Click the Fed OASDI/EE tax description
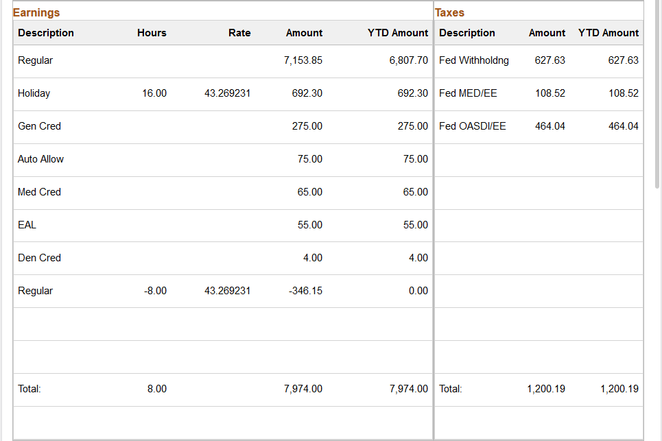The height and width of the screenshot is (441, 662). 473,126
